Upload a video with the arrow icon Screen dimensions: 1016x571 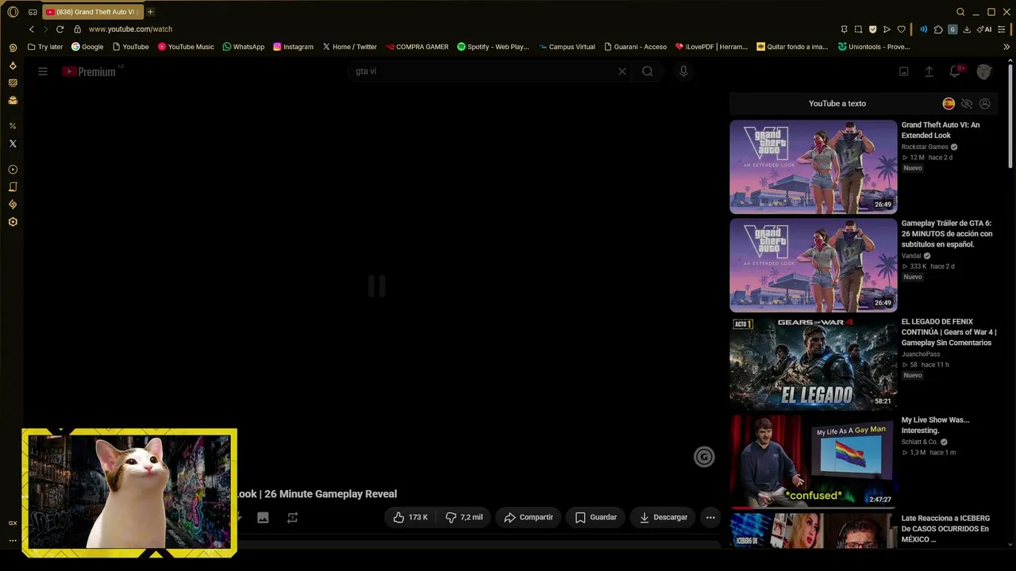click(x=929, y=71)
